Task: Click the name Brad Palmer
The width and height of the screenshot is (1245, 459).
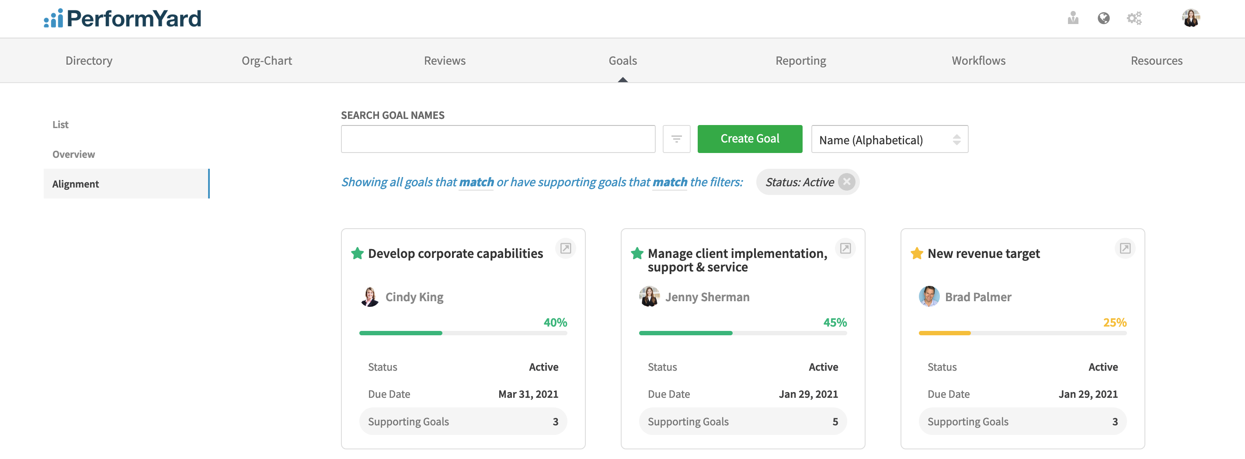Action: (978, 297)
